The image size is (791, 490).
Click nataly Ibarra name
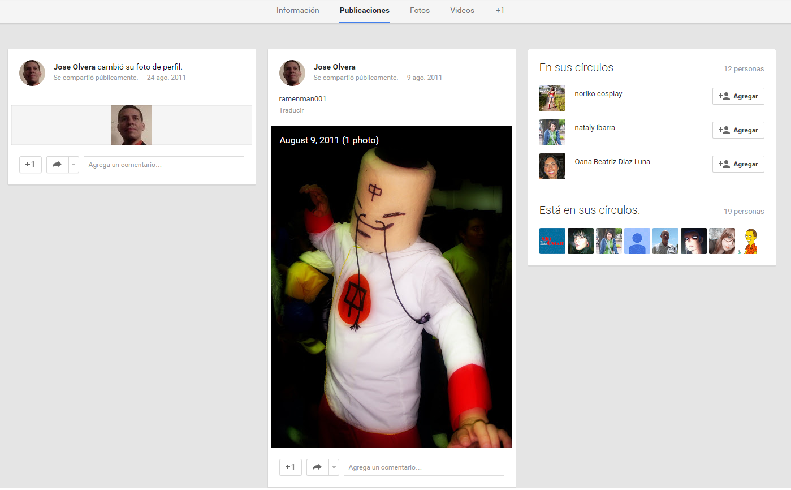tap(595, 128)
